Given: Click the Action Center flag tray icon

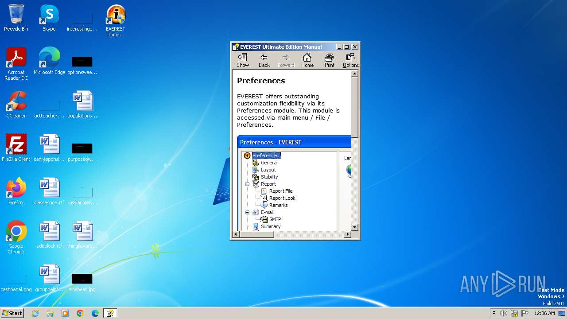Looking at the screenshot, I should [524, 313].
